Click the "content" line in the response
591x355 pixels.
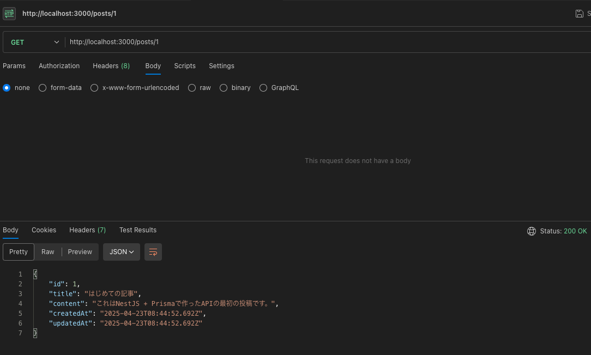(164, 303)
